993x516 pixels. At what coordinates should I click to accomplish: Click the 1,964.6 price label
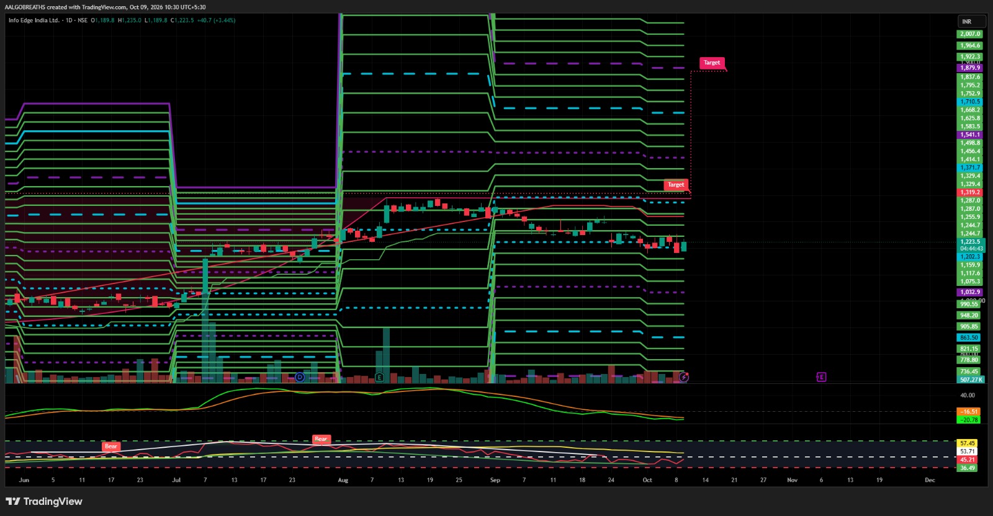pyautogui.click(x=970, y=45)
